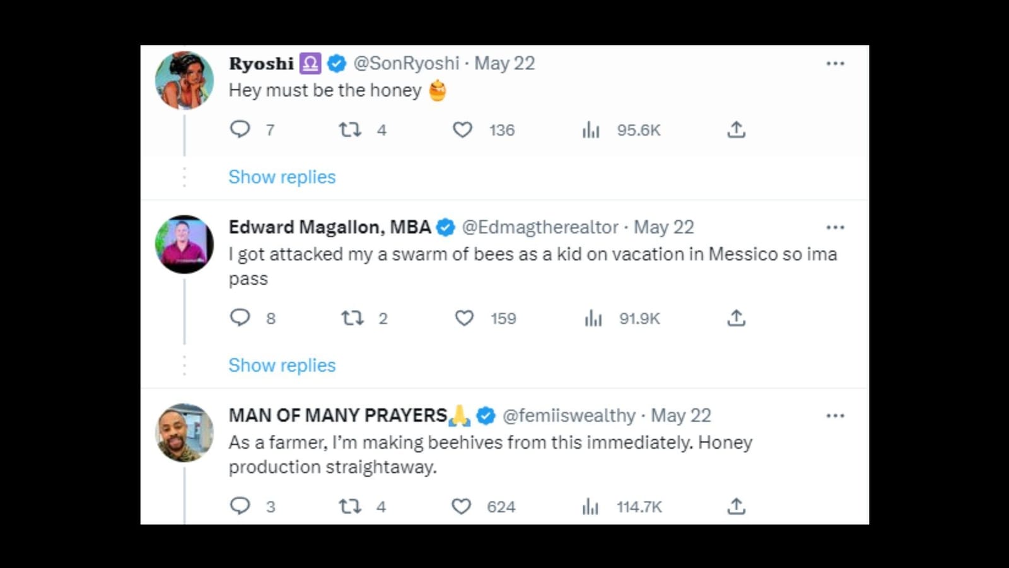This screenshot has height=568, width=1009.
Task: Open more options for Edward Magallon's tweet
Action: pos(836,227)
